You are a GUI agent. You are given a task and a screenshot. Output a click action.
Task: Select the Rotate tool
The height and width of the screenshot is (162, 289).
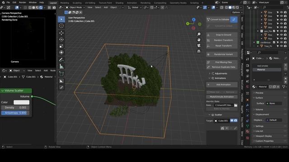click(61, 40)
